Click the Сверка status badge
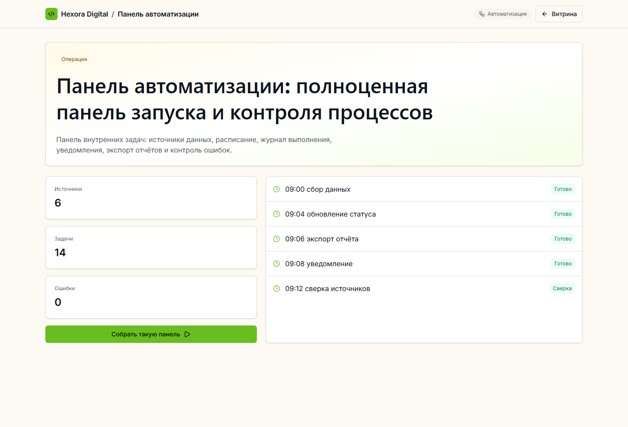628x427 pixels. 562,288
